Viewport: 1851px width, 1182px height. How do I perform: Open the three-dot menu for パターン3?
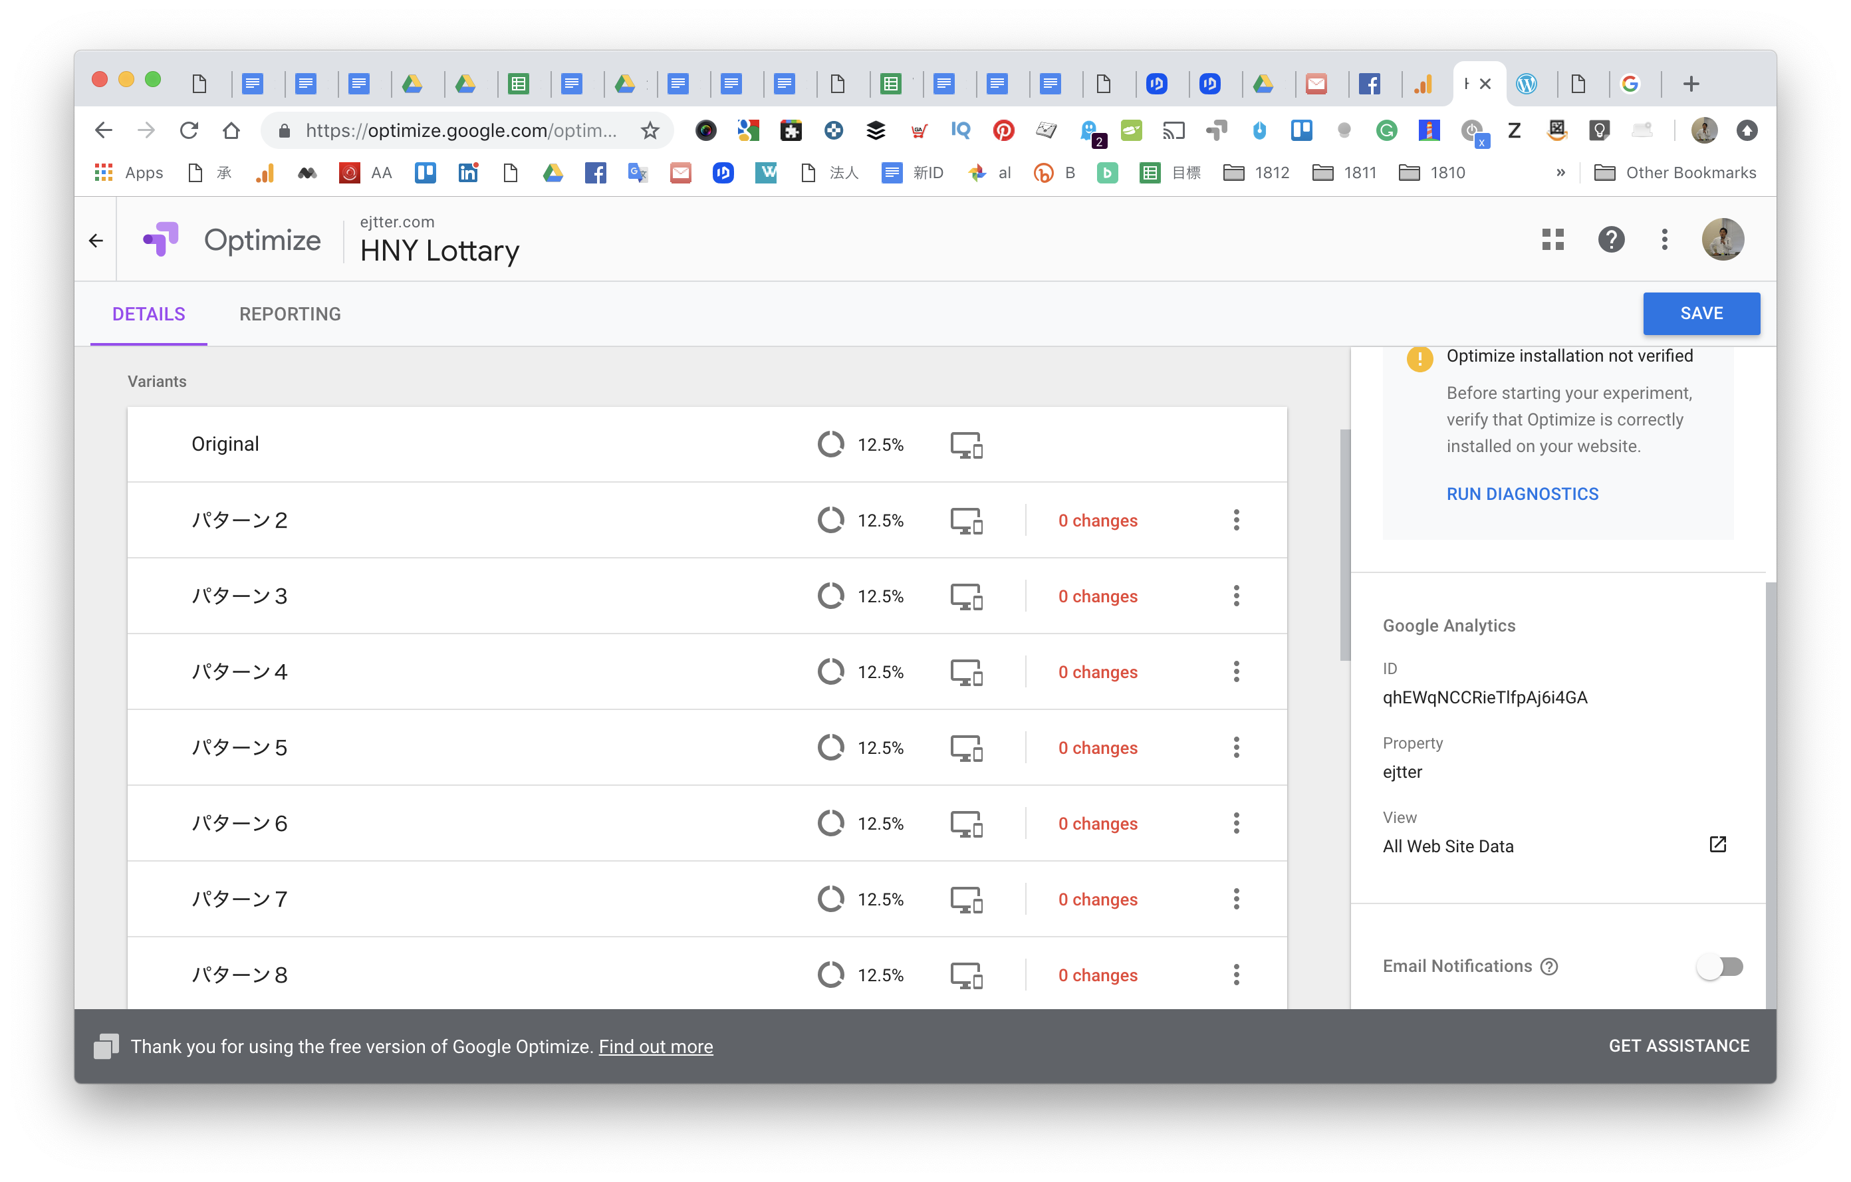pyautogui.click(x=1236, y=596)
